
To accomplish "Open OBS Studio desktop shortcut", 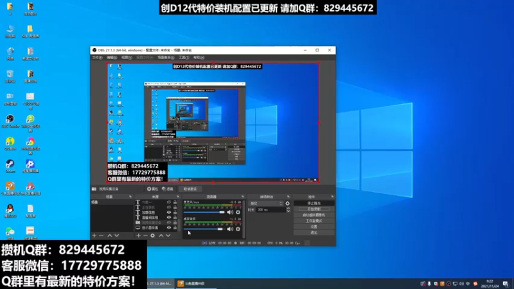I will pyautogui.click(x=10, y=121).
